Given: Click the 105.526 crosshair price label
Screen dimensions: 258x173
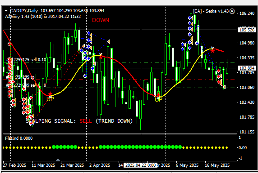Looking at the screenshot, I should (247, 30).
